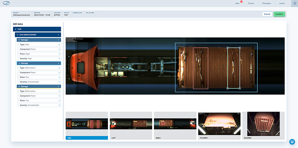Click the eye logo in header
Screen dimensions: 298x148
pyautogui.click(x=6, y=3)
